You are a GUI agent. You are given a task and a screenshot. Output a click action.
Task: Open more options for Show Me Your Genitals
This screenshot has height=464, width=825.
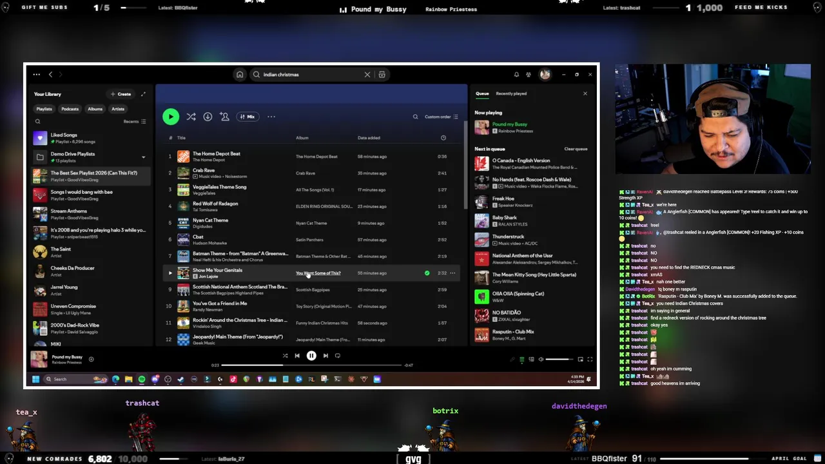(x=452, y=273)
